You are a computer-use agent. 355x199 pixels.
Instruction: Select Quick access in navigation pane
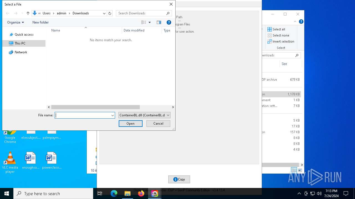point(24,35)
